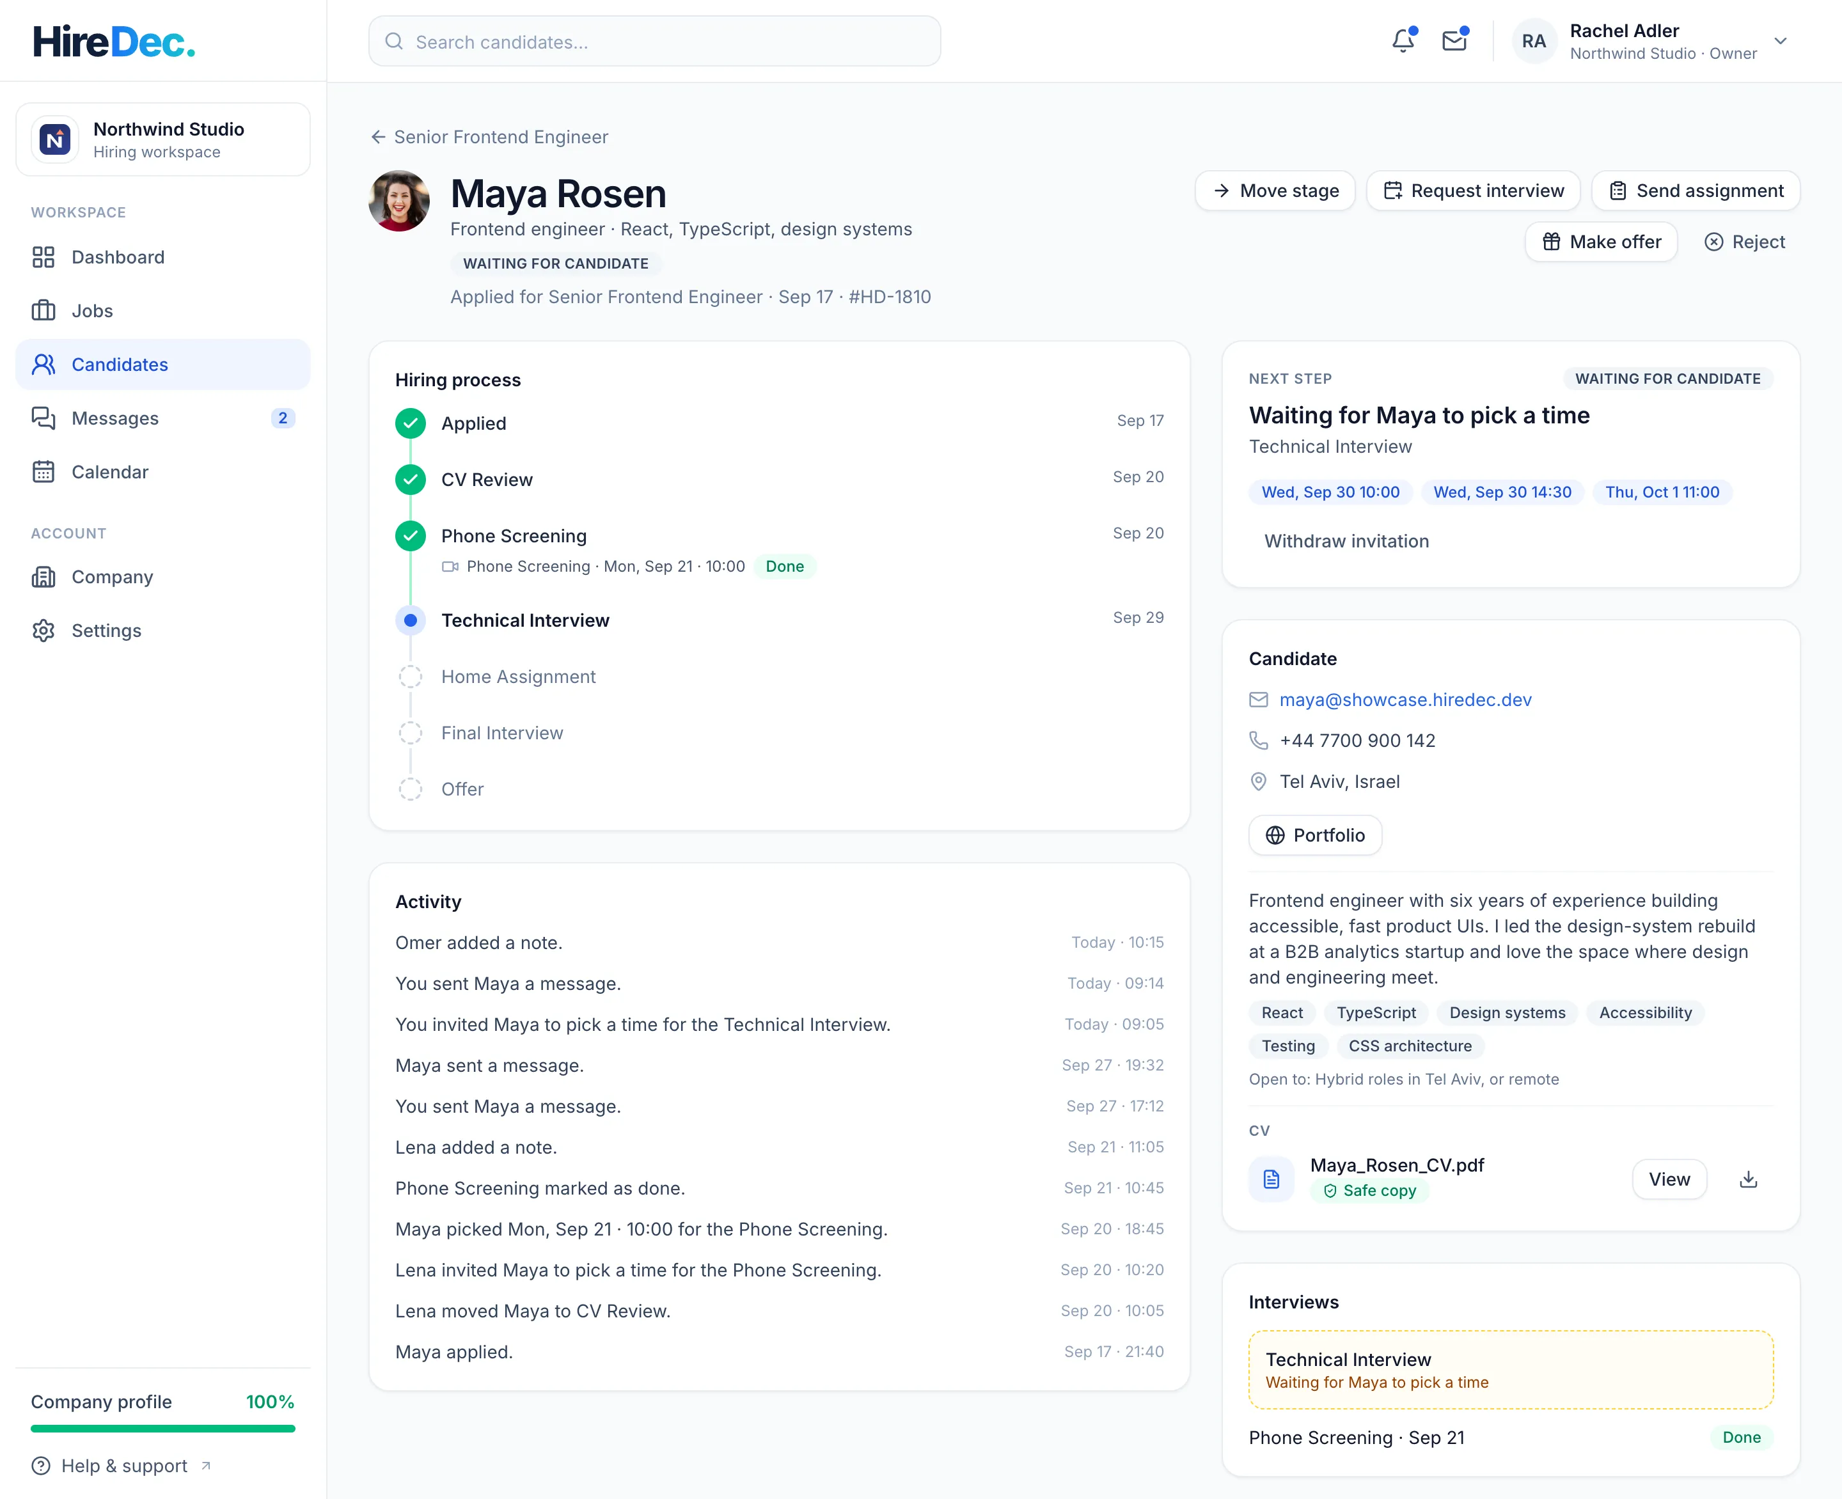Click the Company profile progress bar
Viewport: 1842px width, 1499px height.
click(163, 1429)
